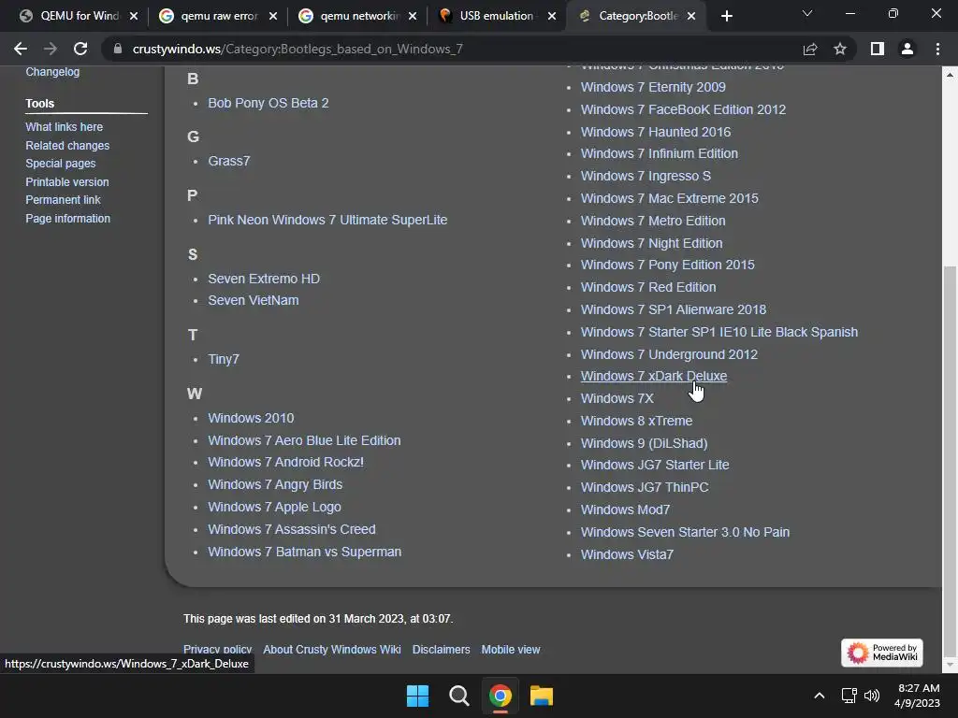
Task: Open taskbar Search
Action: [x=458, y=696]
